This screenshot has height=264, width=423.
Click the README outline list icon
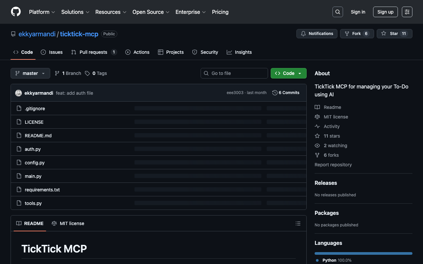coord(298,223)
